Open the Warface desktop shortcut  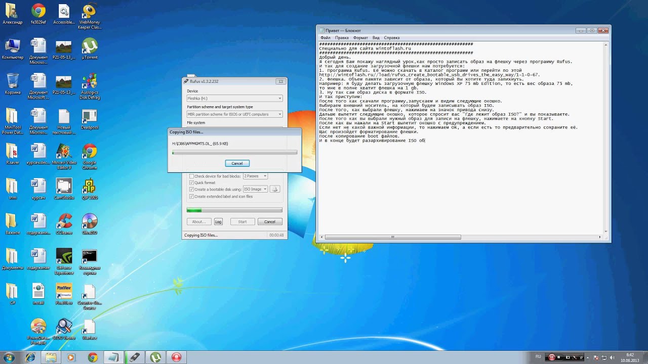pos(90,329)
